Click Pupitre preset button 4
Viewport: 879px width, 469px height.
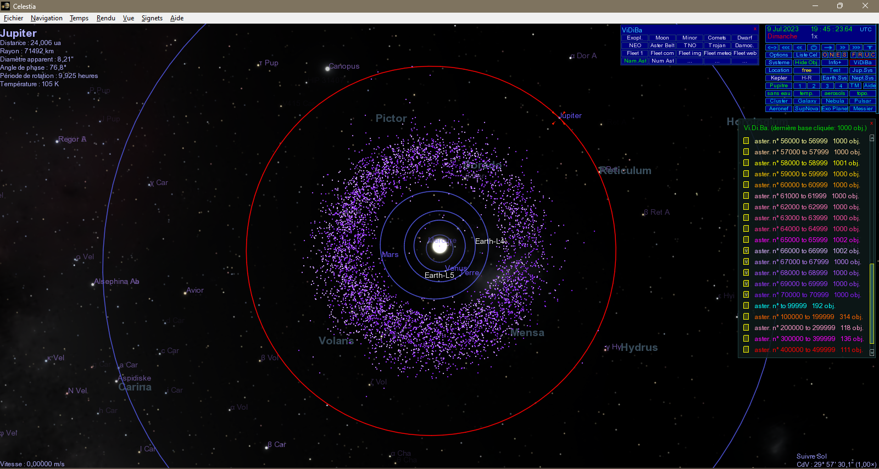(x=841, y=86)
